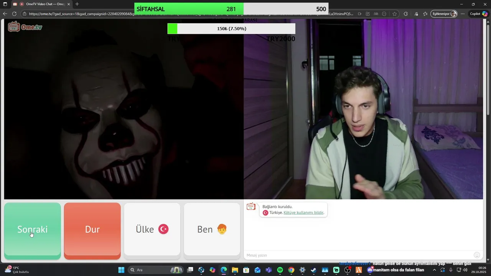The width and height of the screenshot is (491, 276).
Task: Click the volume speaker tray icon
Action: coord(465,270)
